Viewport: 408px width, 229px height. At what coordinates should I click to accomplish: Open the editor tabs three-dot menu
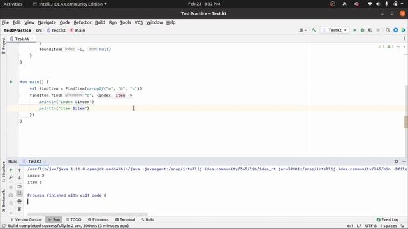(404, 38)
